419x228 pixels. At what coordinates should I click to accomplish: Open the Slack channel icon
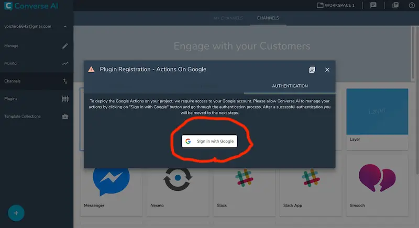(x=244, y=178)
